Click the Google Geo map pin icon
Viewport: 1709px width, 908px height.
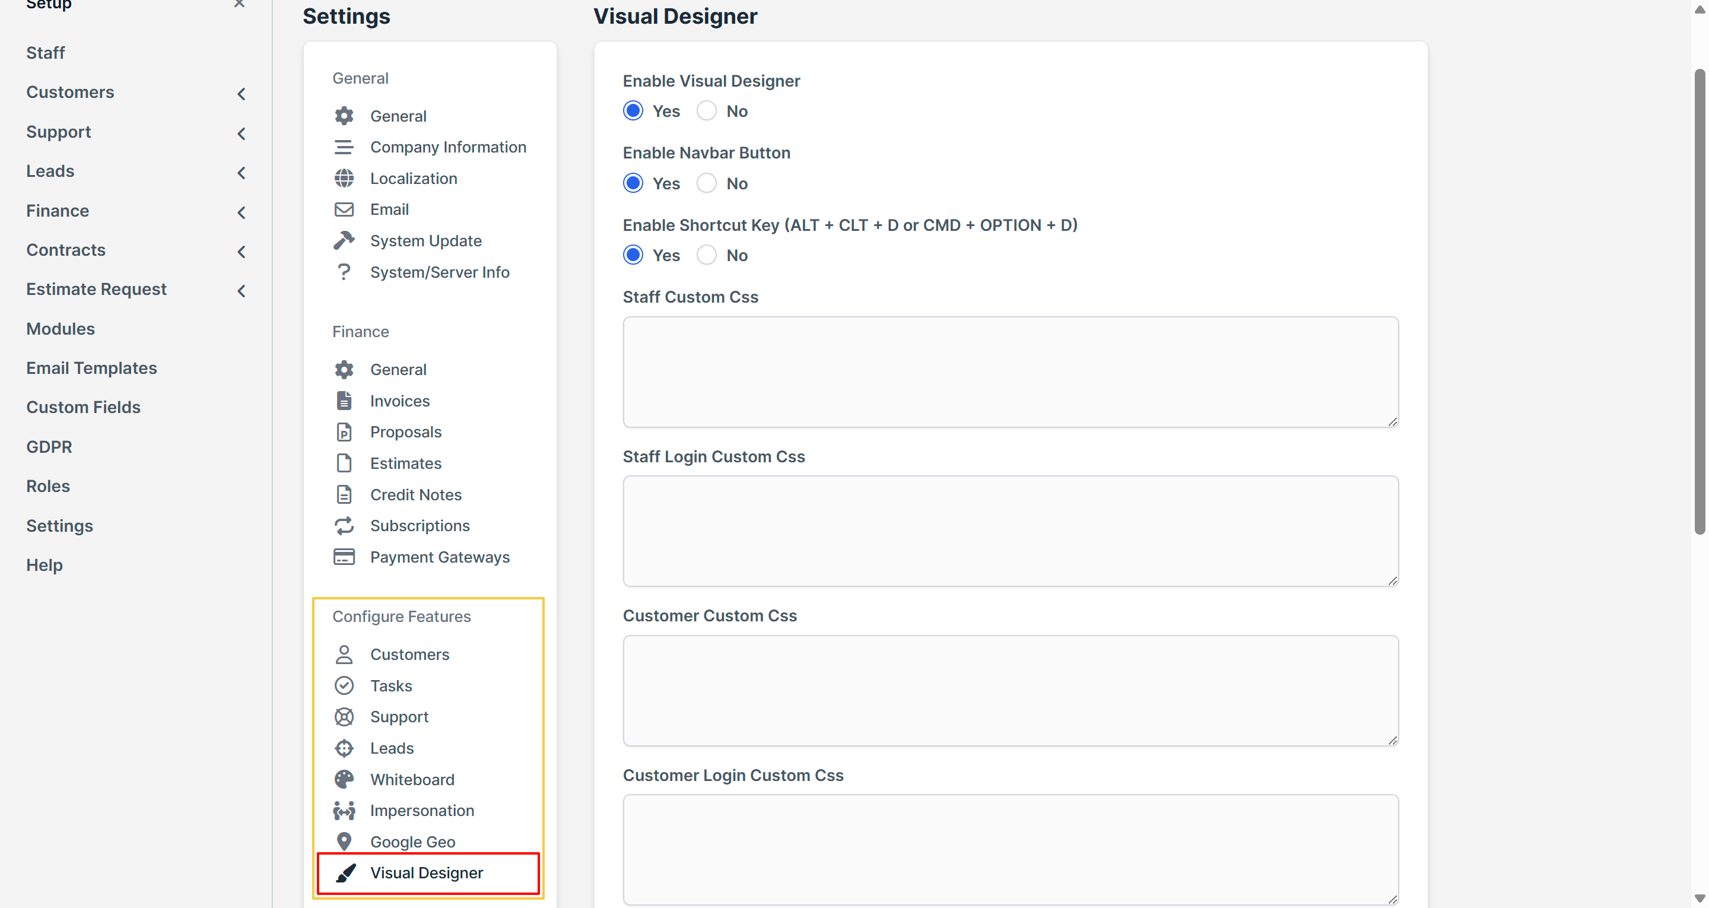pos(344,842)
